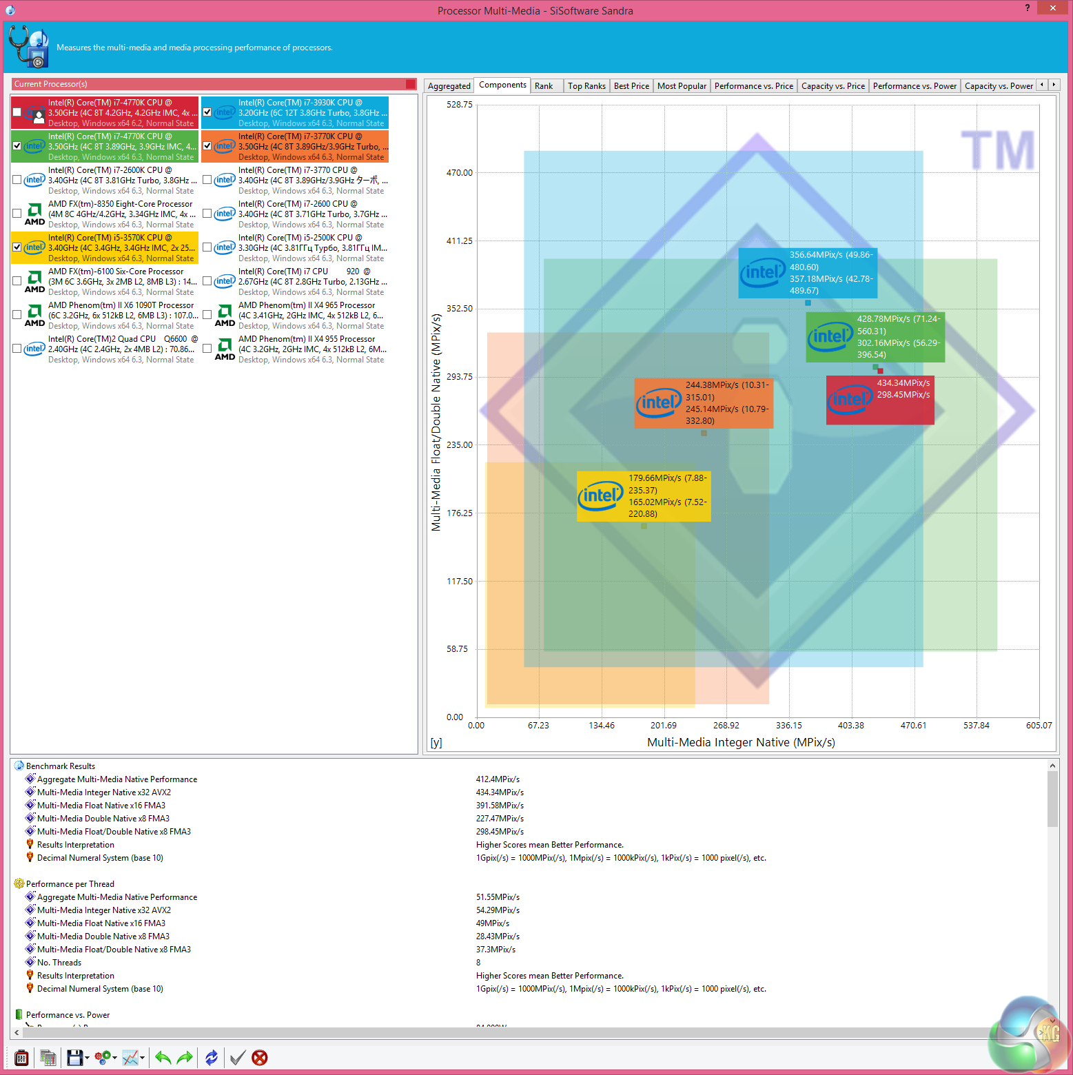The width and height of the screenshot is (1073, 1075).
Task: Click the Benchmark Results section icon
Action: tap(19, 766)
